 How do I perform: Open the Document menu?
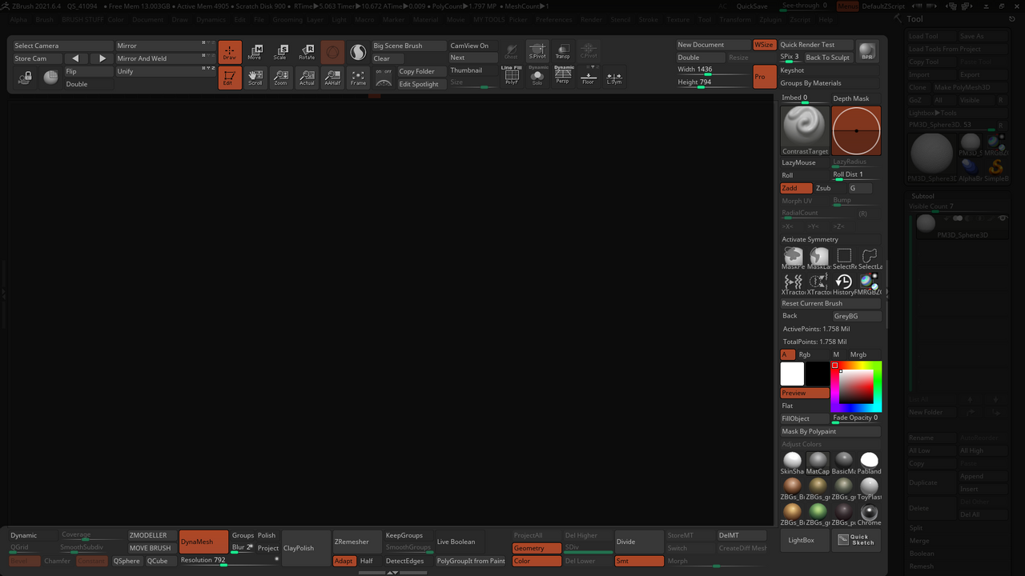click(x=148, y=19)
